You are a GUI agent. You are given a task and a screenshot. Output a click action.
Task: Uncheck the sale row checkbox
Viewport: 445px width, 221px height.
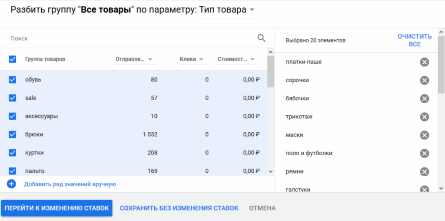(x=13, y=98)
